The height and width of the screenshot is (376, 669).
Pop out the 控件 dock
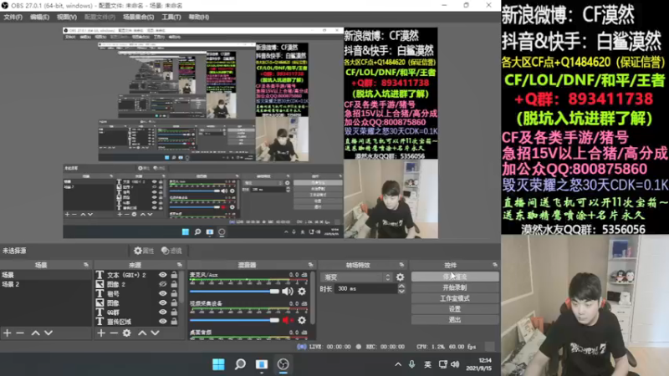[495, 265]
